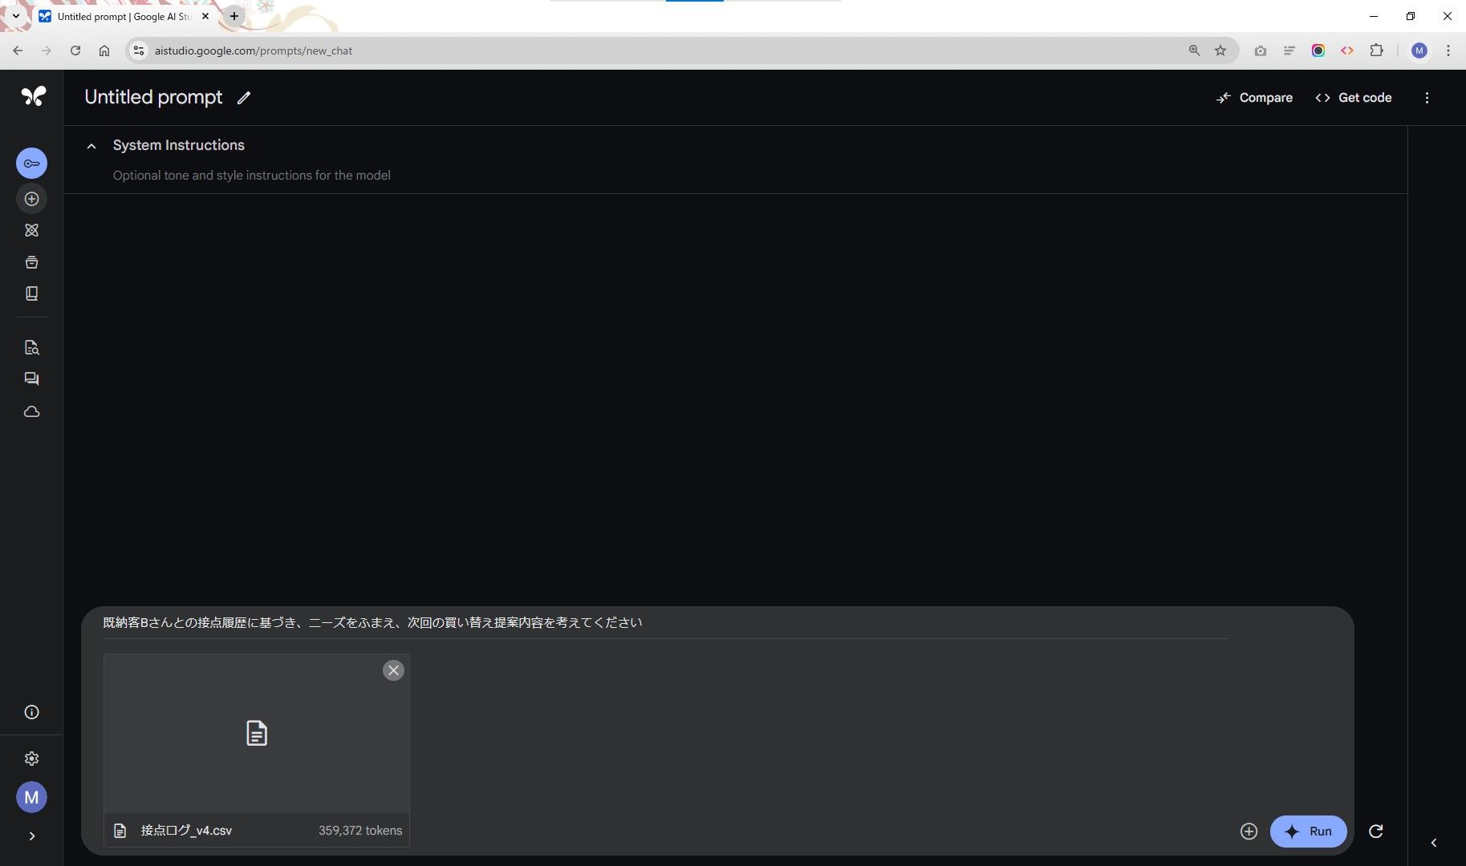Click the insert plus icon beside Run
The image size is (1466, 866).
pyautogui.click(x=1249, y=832)
